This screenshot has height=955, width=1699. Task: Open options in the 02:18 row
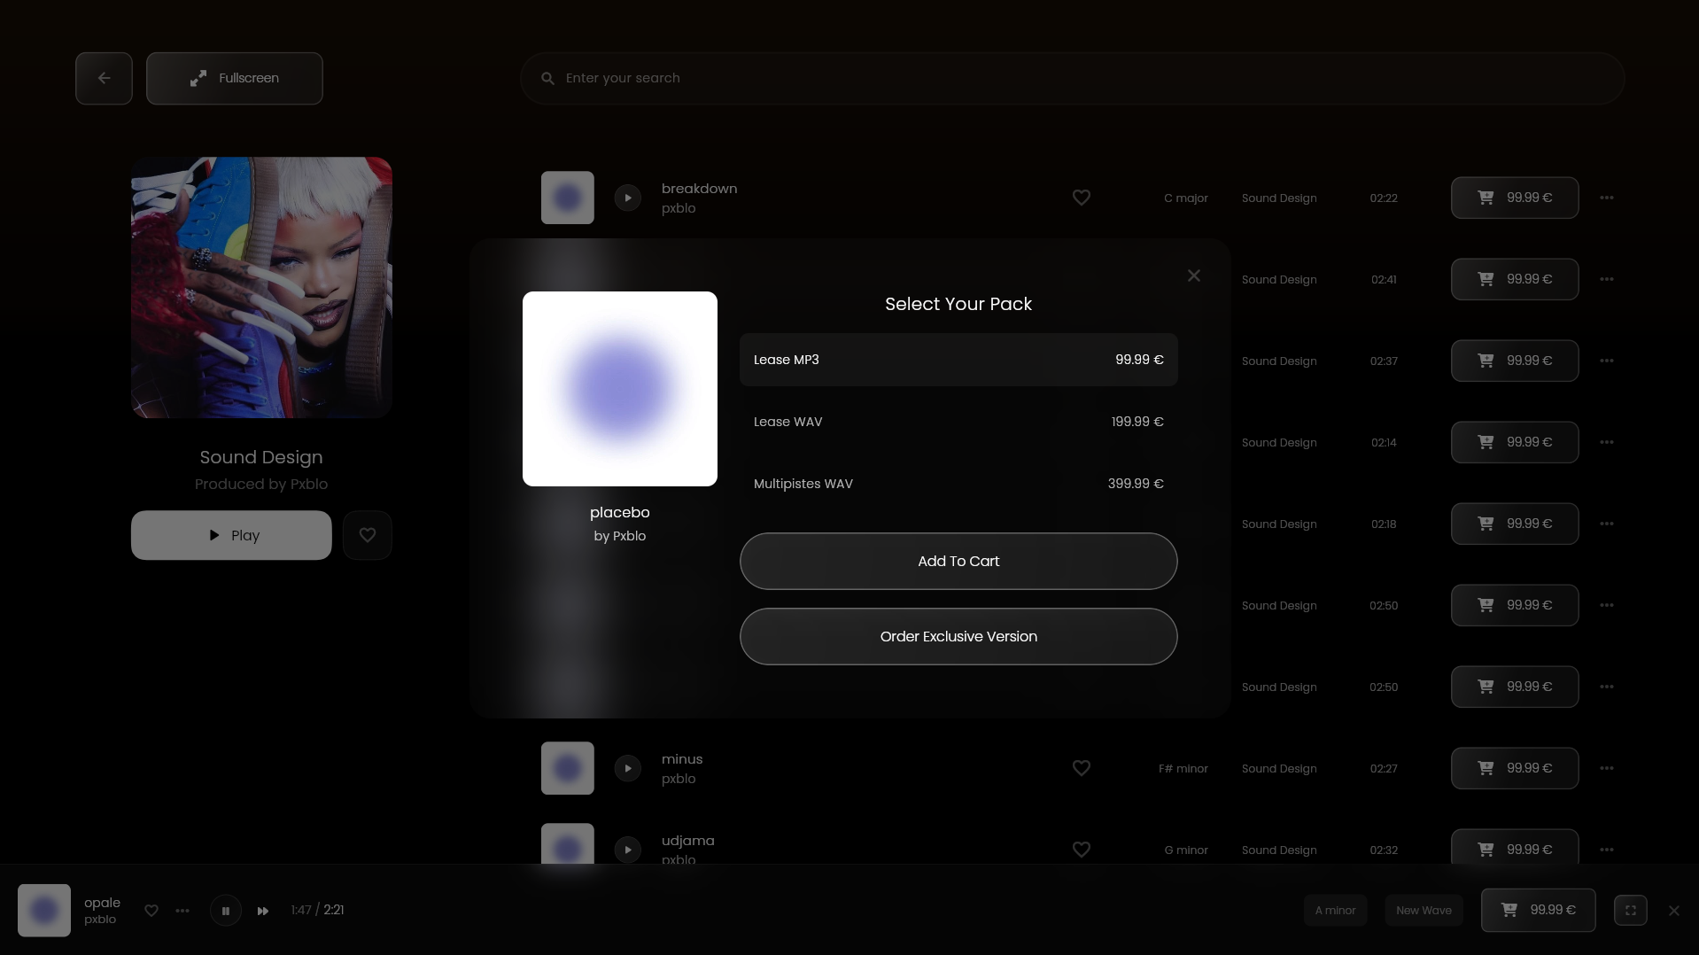[x=1607, y=524]
